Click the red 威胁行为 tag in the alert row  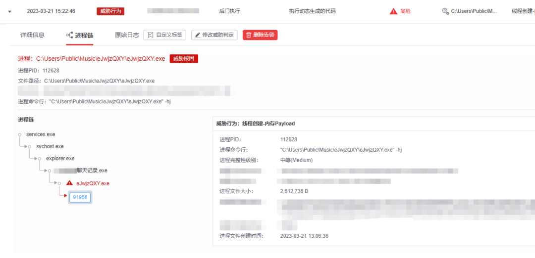pyautogui.click(x=110, y=11)
